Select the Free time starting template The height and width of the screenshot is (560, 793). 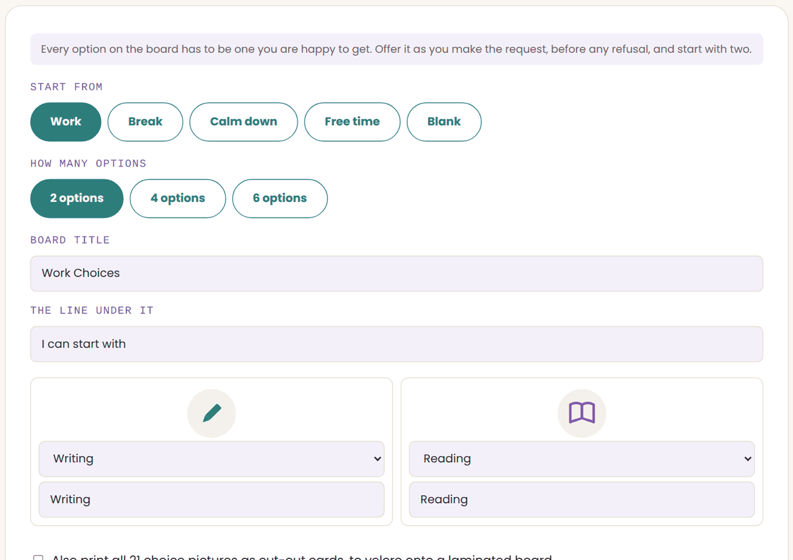coord(352,122)
